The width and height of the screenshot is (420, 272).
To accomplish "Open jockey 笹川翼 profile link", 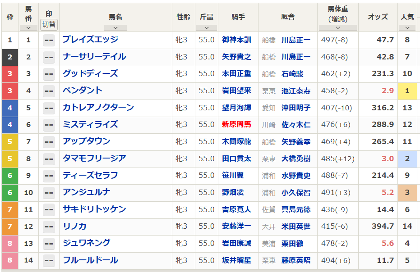I will [x=233, y=175].
